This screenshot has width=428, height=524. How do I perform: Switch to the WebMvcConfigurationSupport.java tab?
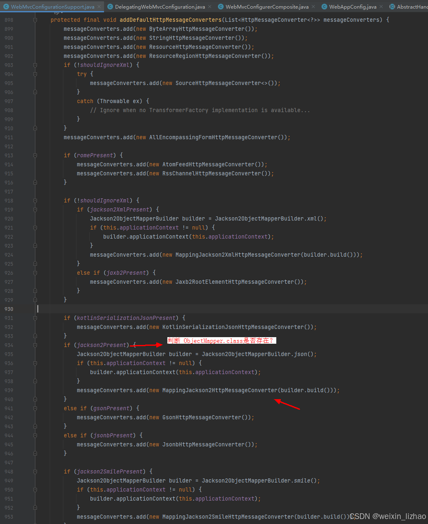pos(53,7)
